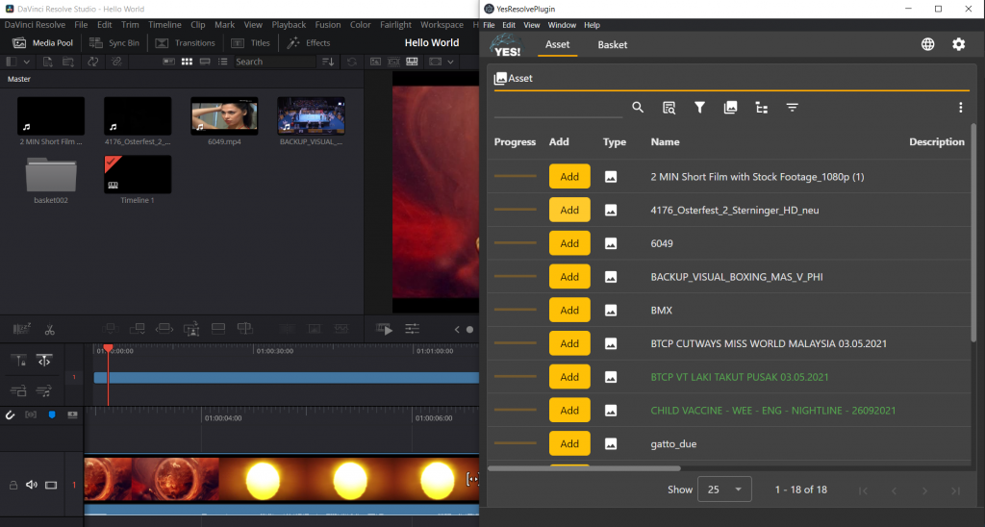Switch media pool to filmstrip view
The height and width of the screenshot is (527, 985).
(x=205, y=62)
